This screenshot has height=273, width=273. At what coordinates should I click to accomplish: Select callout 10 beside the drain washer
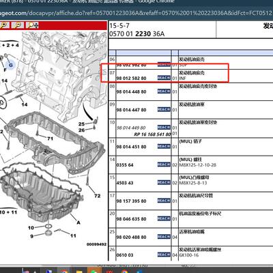[31, 228]
